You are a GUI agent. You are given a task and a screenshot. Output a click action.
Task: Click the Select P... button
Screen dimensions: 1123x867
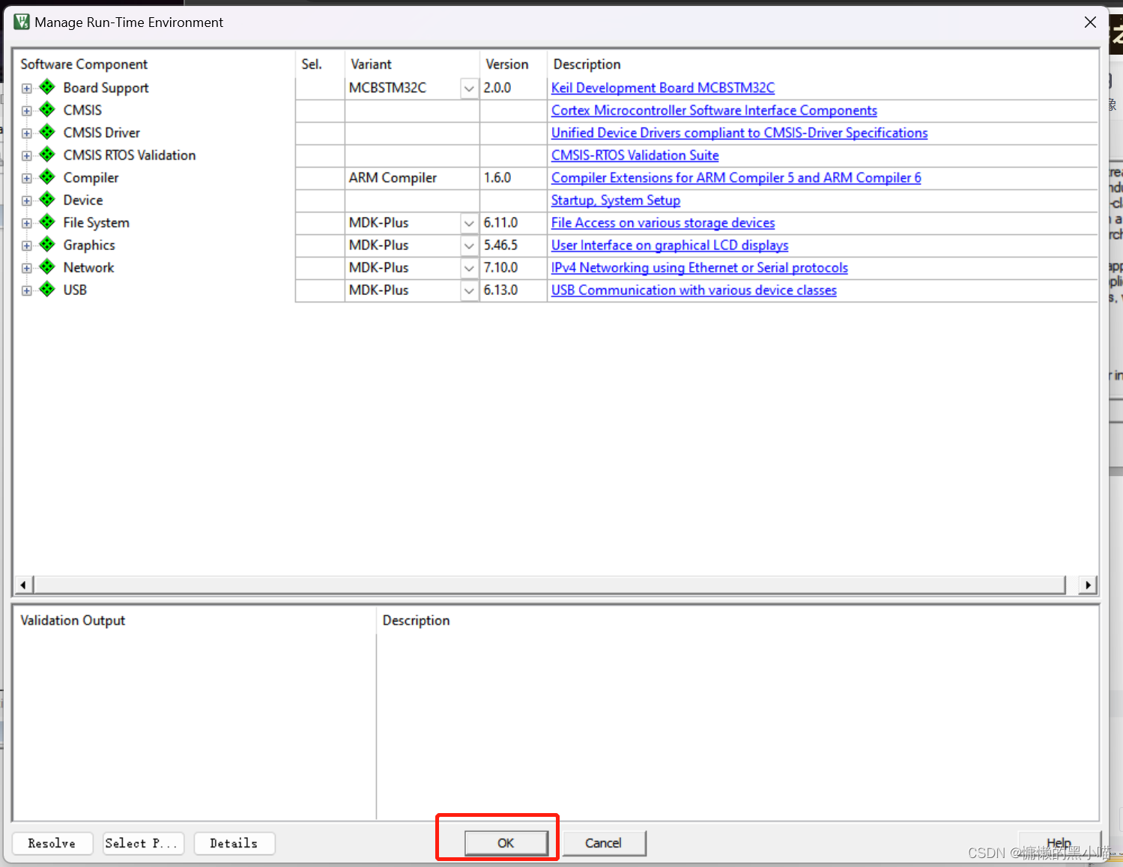click(143, 843)
